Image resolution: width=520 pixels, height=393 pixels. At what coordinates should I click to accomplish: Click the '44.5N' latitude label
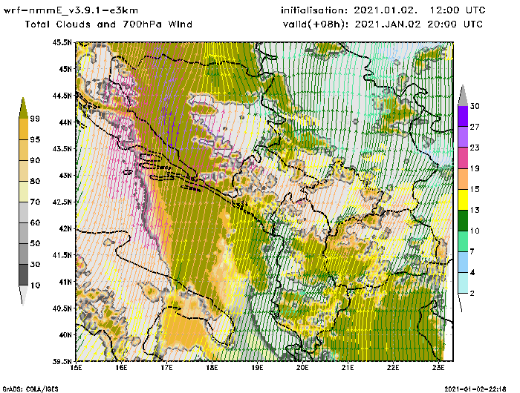coord(62,96)
